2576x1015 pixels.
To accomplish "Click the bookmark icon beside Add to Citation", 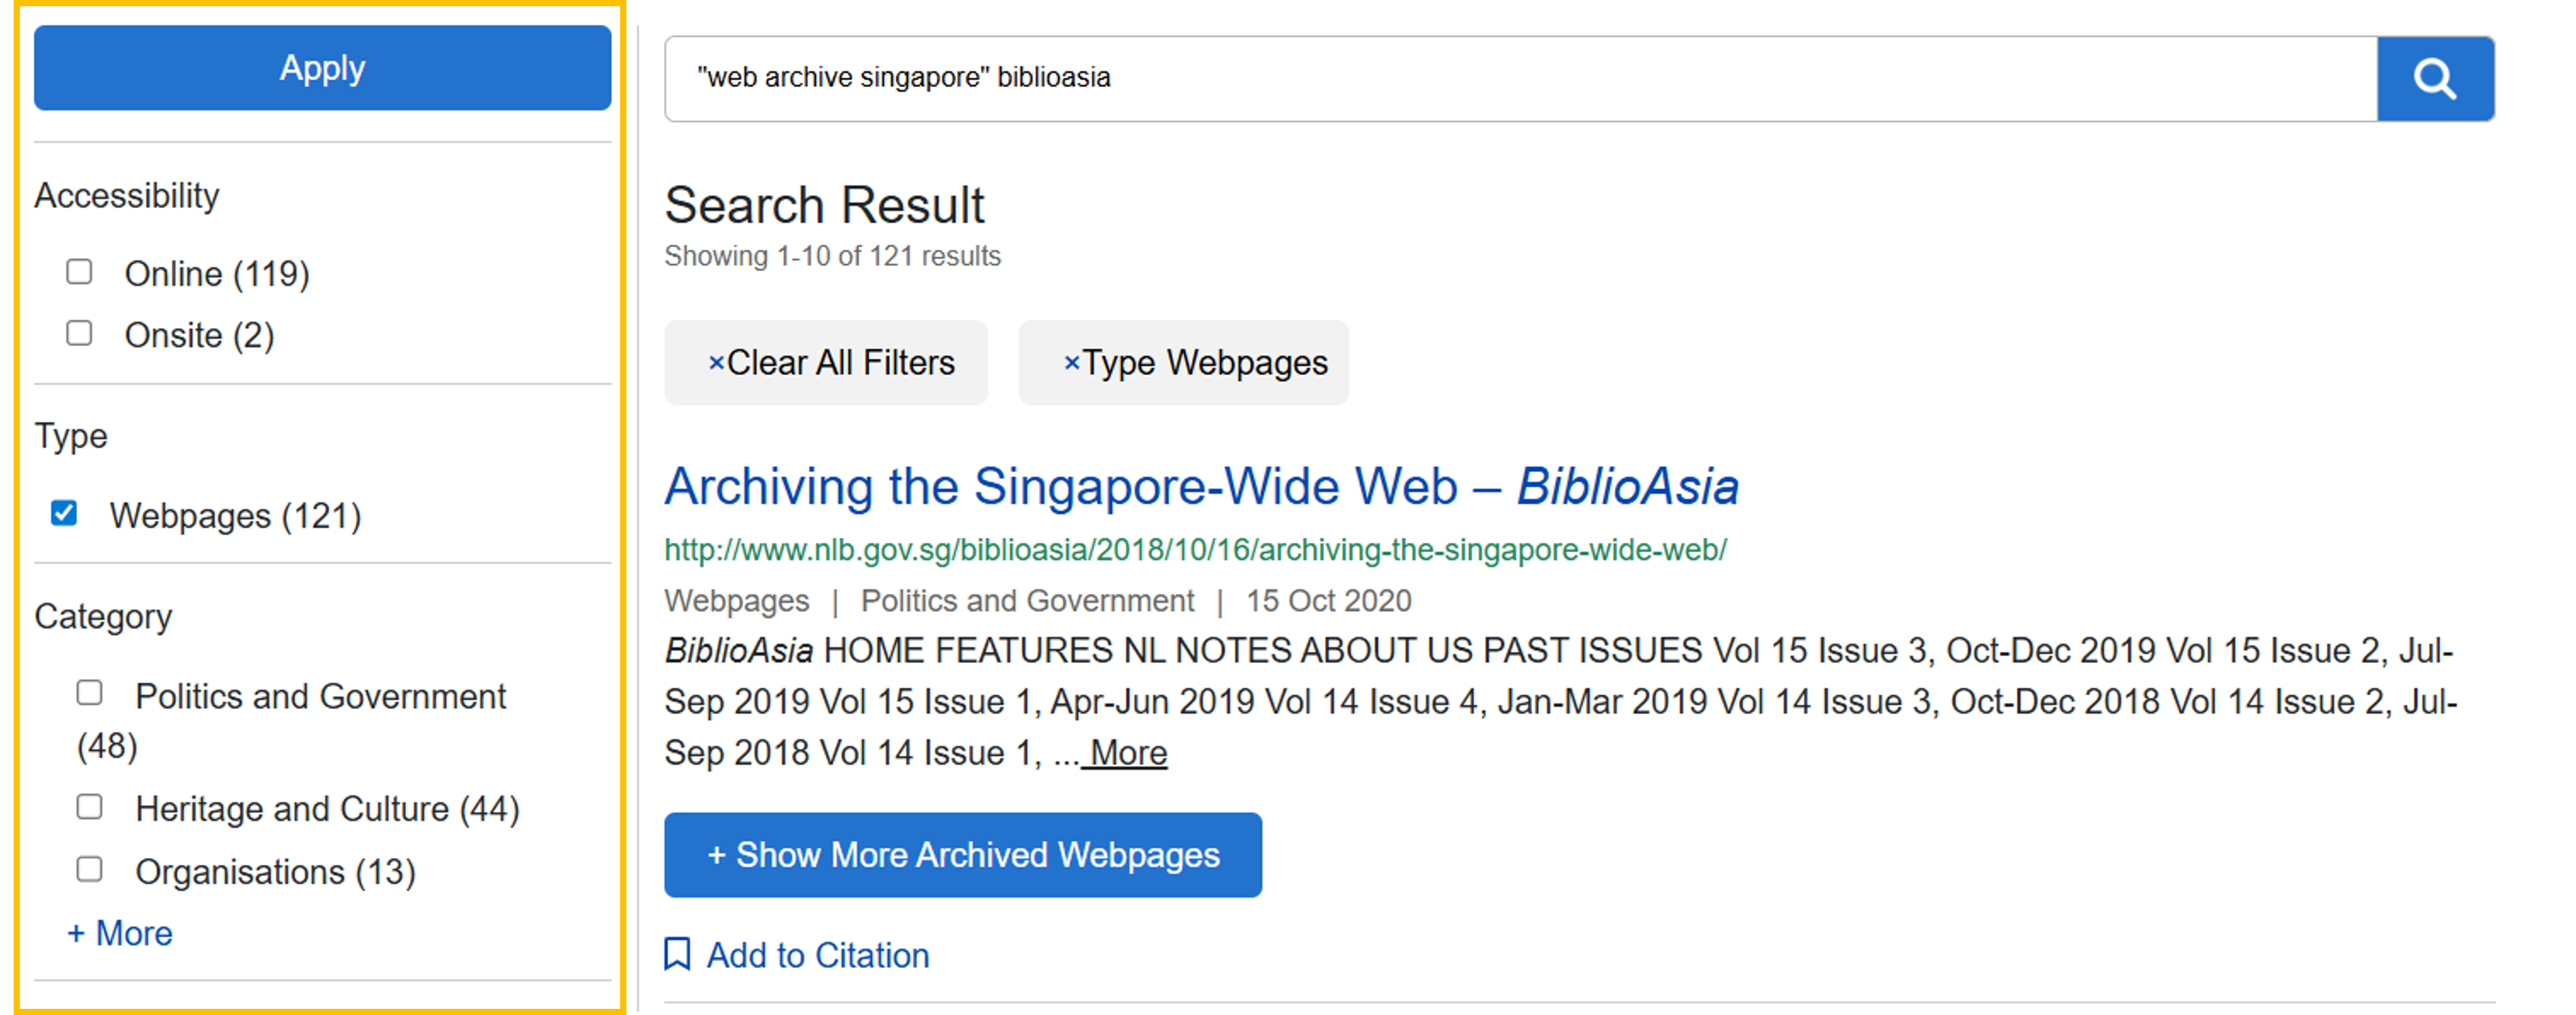I will [x=677, y=954].
